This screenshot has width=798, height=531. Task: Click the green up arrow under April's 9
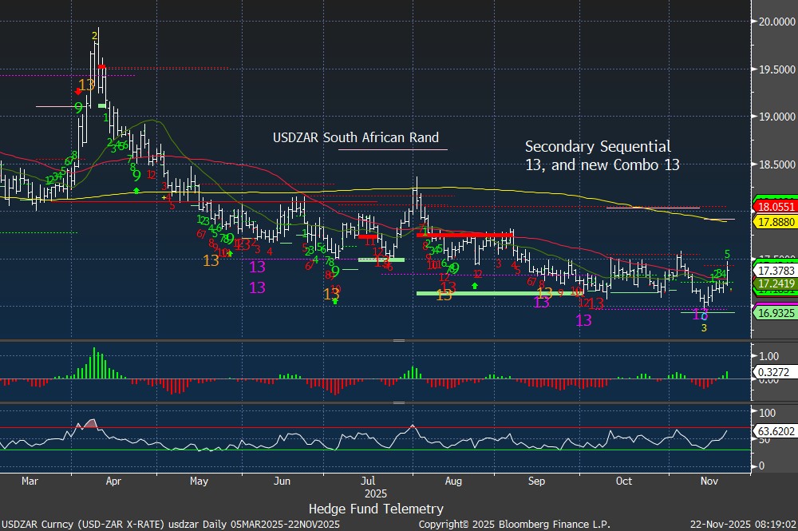pyautogui.click(x=136, y=191)
